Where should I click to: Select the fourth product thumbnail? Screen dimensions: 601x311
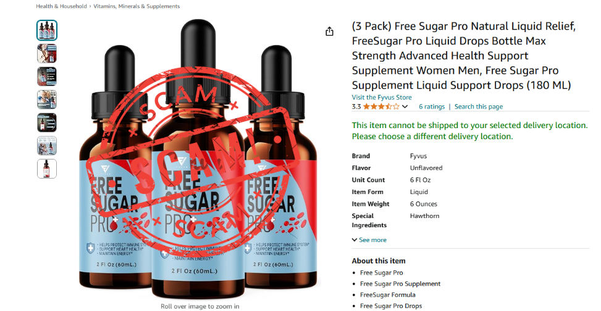(x=47, y=100)
